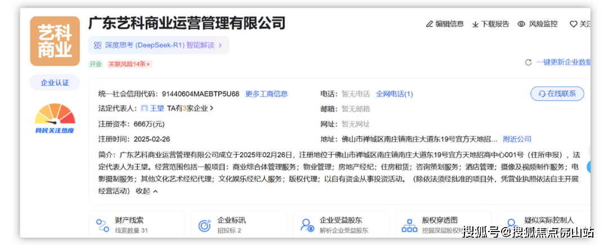The height and width of the screenshot is (245, 608).
Task: Expand the 关联风险14条 tag
Action: pos(129,64)
